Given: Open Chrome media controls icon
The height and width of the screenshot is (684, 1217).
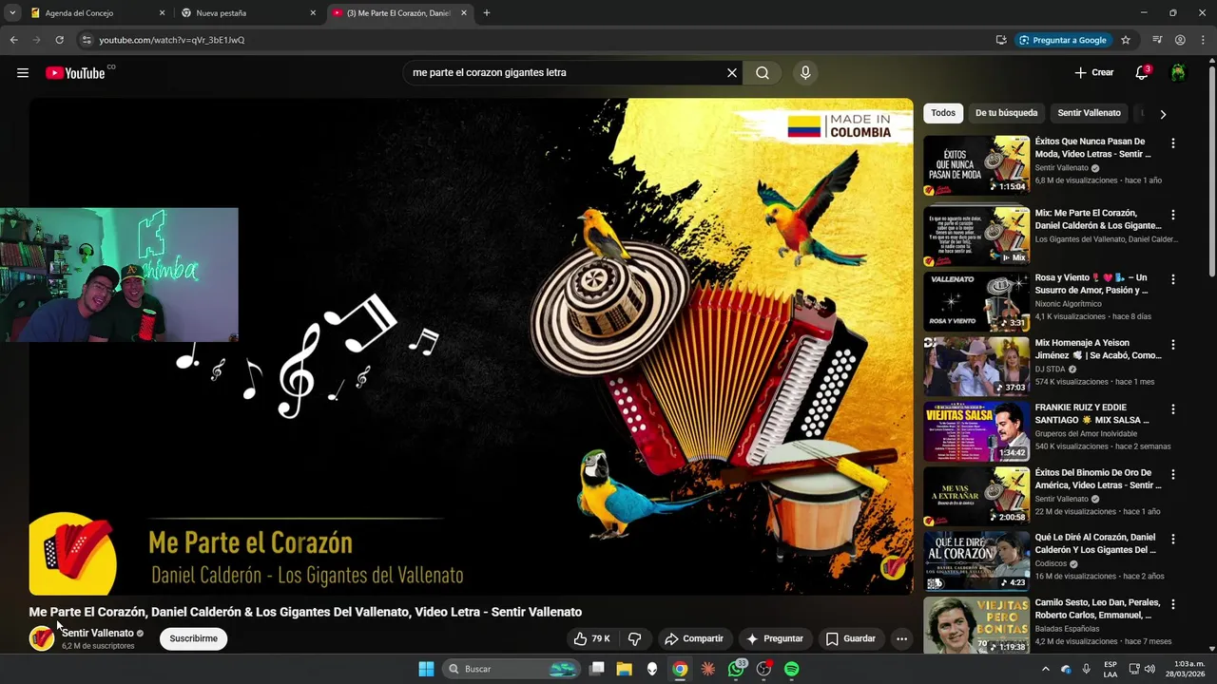Looking at the screenshot, I should (x=1157, y=40).
